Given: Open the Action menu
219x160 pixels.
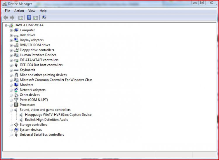Looking at the screenshot, I should click(19, 11).
